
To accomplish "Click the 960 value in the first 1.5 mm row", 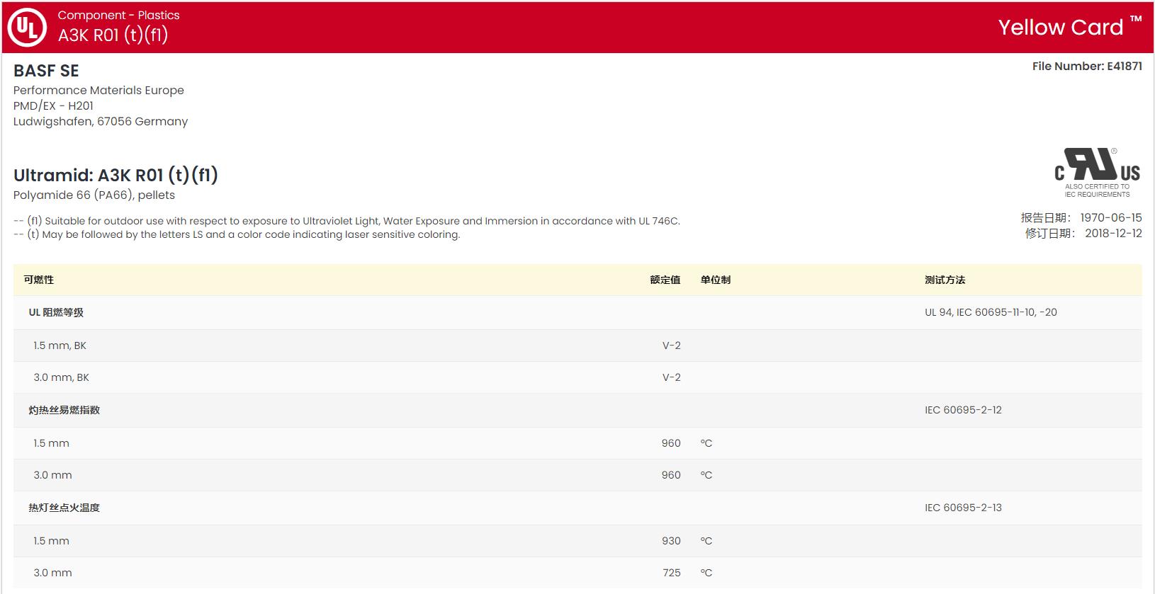I will pos(671,443).
